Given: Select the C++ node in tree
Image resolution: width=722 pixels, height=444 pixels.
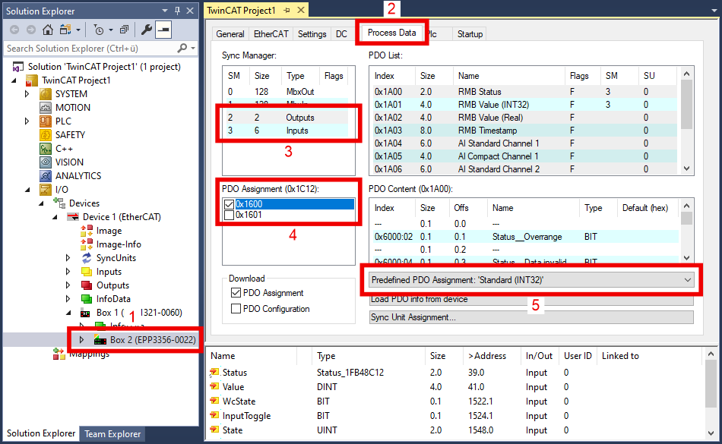Looking at the screenshot, I should pyautogui.click(x=64, y=149).
